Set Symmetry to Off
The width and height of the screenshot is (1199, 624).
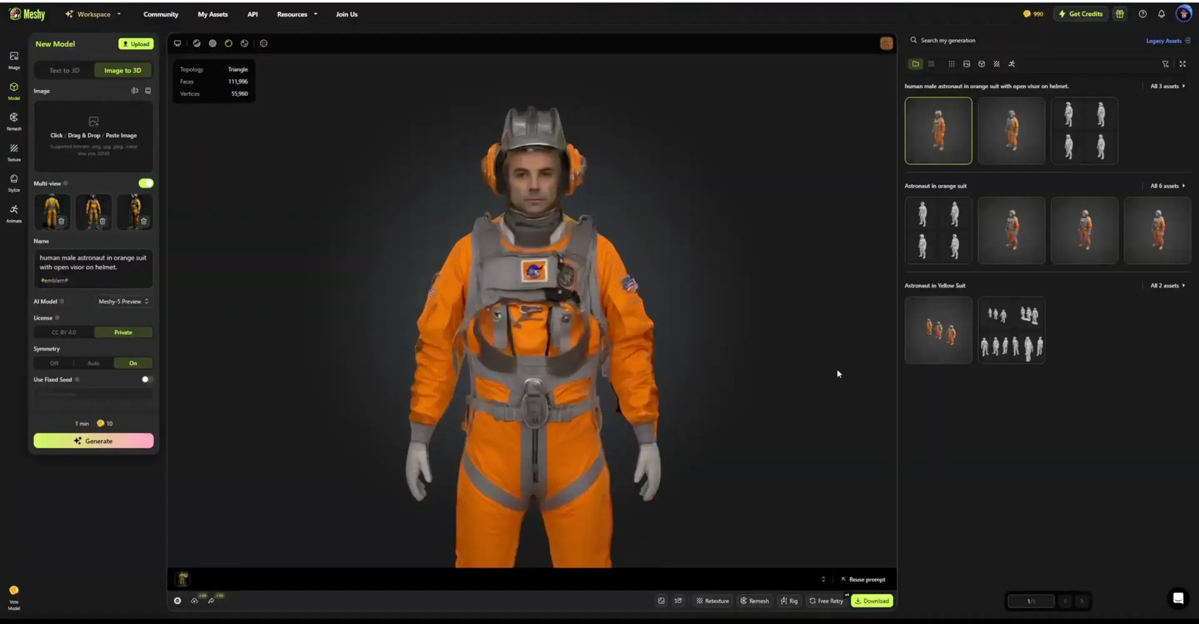pyautogui.click(x=54, y=363)
